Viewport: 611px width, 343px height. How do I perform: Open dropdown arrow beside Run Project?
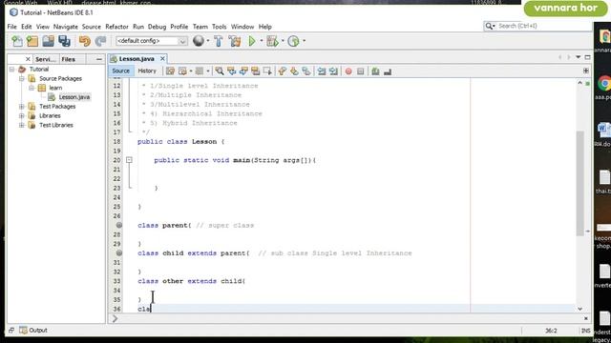262,40
